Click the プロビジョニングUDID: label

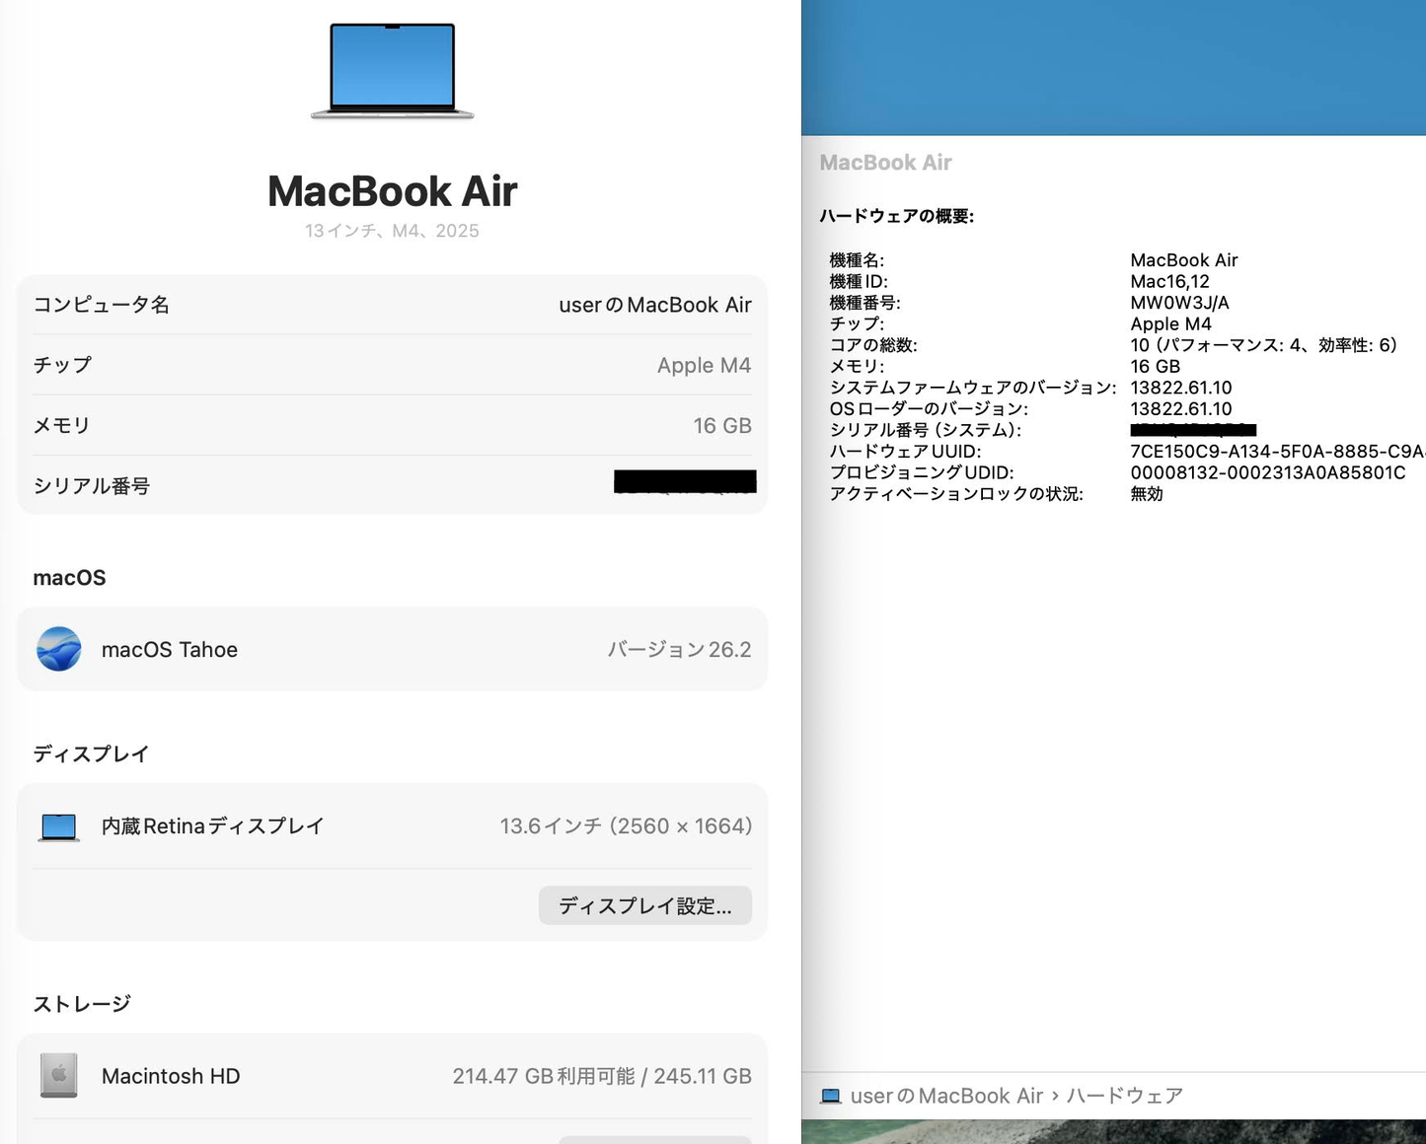tap(922, 472)
